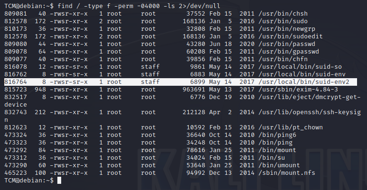Click the /usr/bin/passwd path

(287, 44)
